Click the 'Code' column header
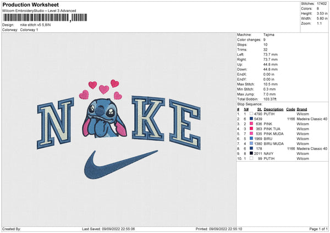330x233 pixels. pyautogui.click(x=290, y=109)
